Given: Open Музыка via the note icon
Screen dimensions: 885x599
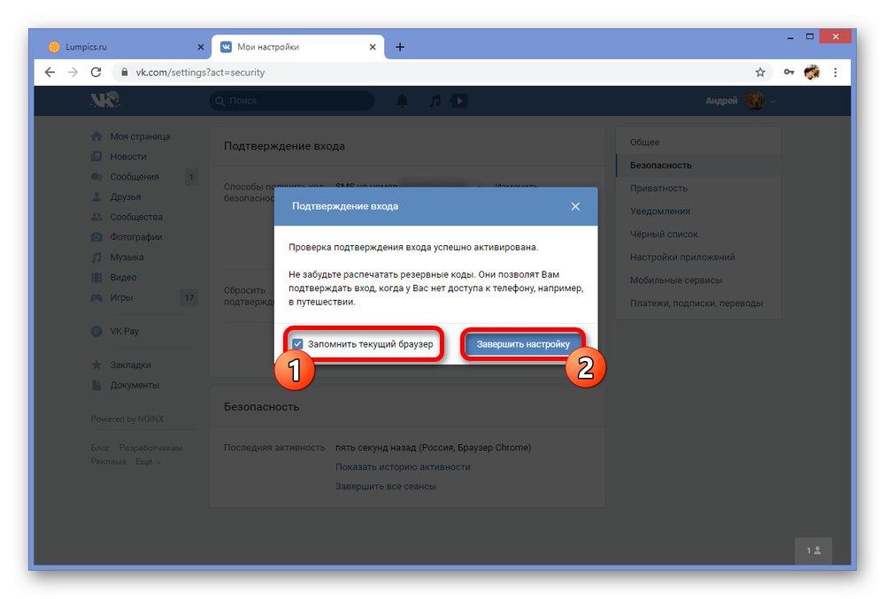Looking at the screenshot, I should (x=97, y=257).
